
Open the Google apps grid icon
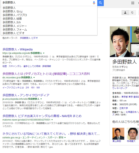[133, 3]
